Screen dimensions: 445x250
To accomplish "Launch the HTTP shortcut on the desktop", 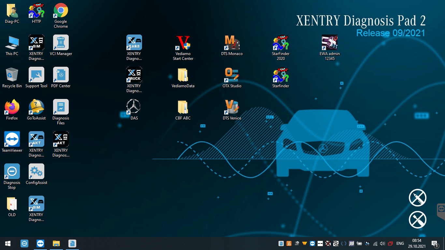I will point(36,14).
